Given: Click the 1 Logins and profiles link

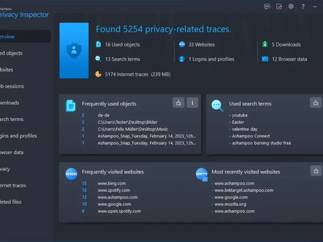Looking at the screenshot, I should point(211,59).
